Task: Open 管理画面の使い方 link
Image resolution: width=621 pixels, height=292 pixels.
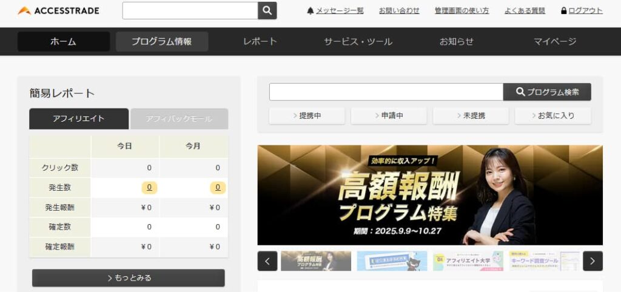Action: click(462, 11)
